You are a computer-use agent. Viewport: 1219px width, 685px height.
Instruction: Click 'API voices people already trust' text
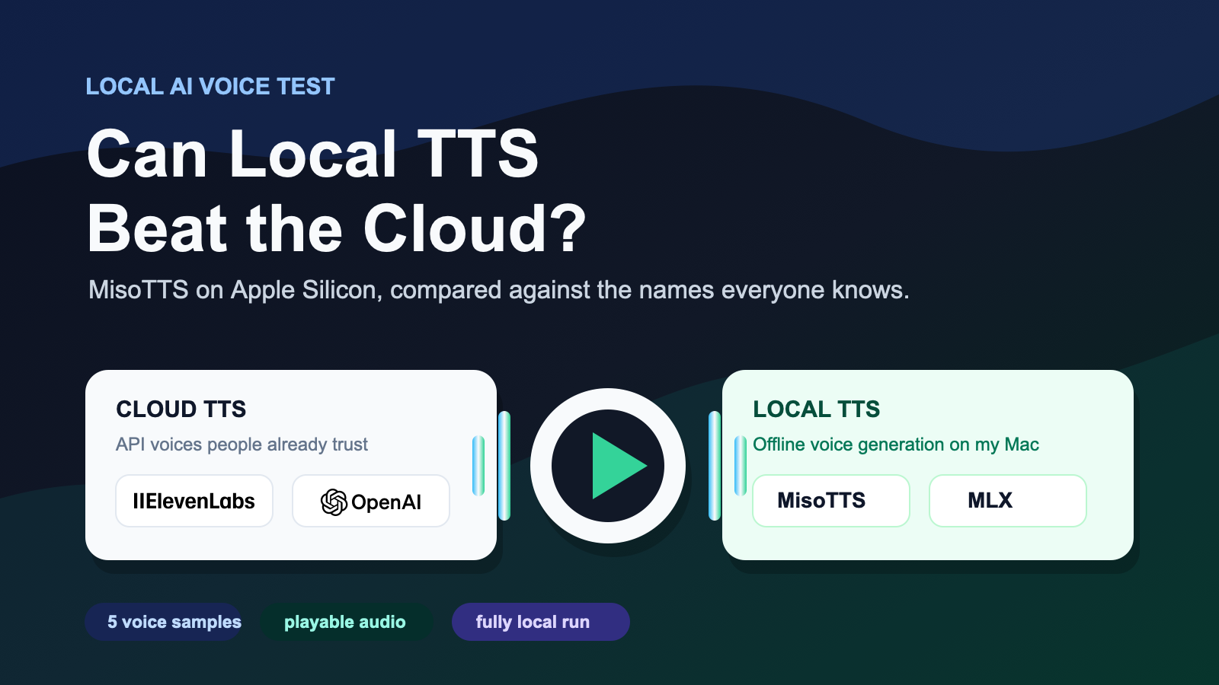coord(242,444)
